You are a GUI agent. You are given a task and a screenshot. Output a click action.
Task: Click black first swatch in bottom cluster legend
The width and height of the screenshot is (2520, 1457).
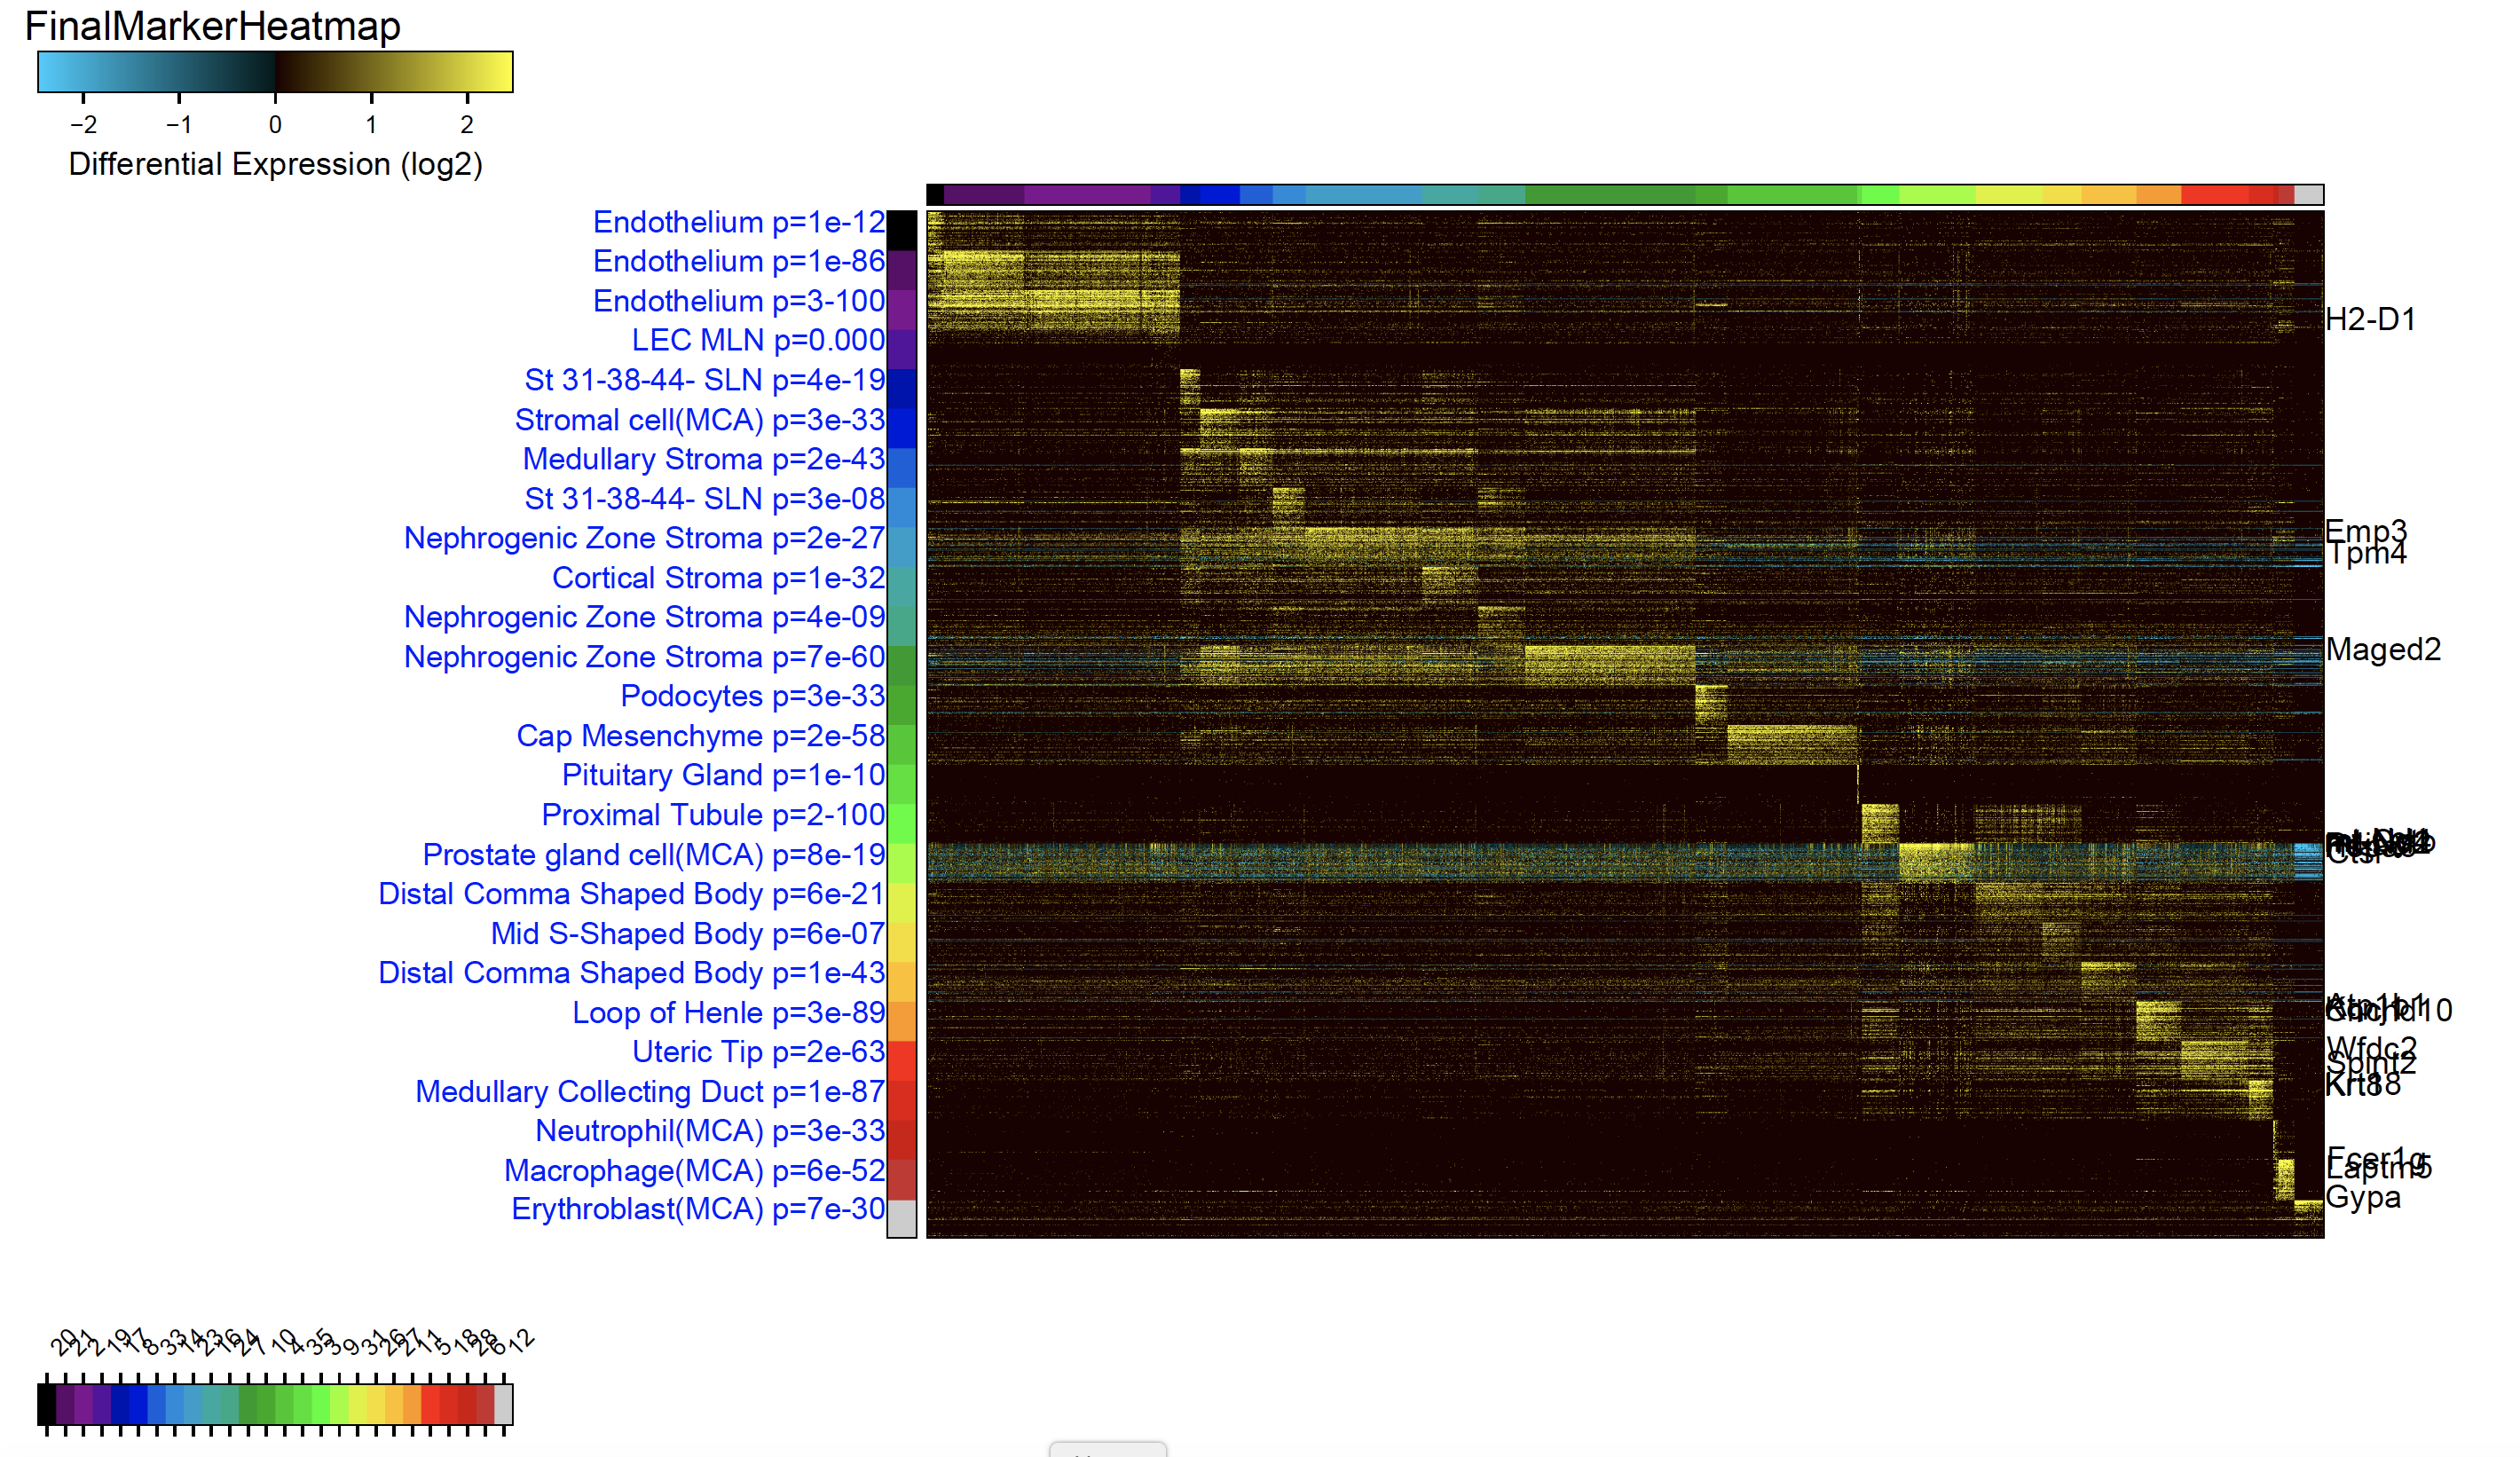pos(47,1405)
